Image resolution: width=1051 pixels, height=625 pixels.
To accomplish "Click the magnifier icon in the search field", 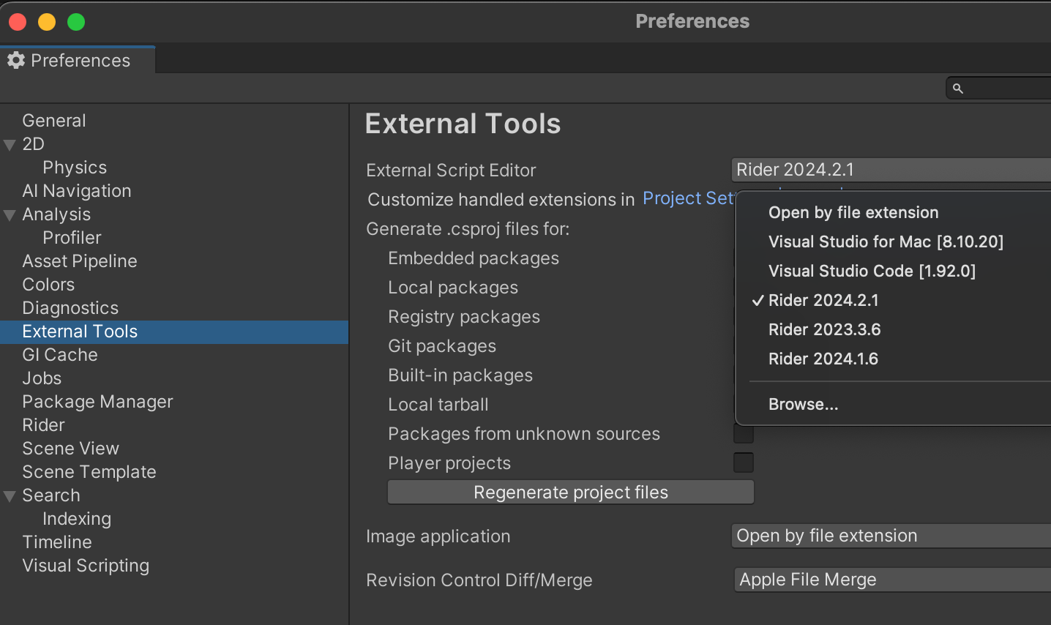I will [x=958, y=88].
